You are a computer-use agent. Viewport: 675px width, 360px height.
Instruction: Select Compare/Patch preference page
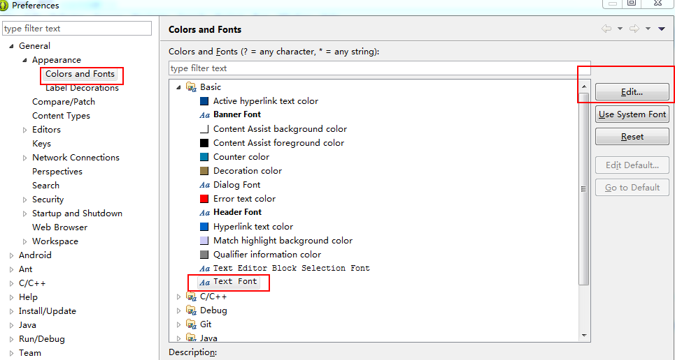click(64, 102)
